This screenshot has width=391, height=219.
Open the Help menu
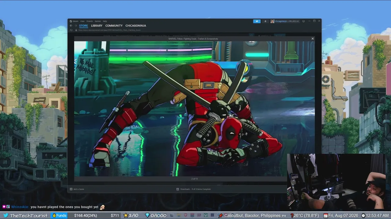point(105,21)
